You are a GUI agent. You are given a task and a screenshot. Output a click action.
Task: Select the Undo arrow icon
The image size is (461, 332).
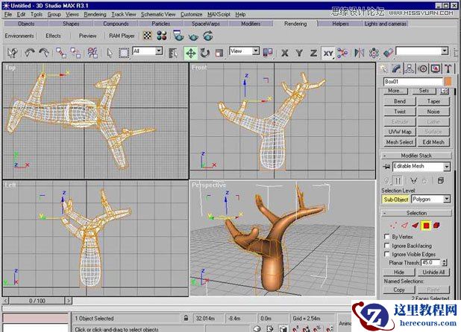coord(29,53)
